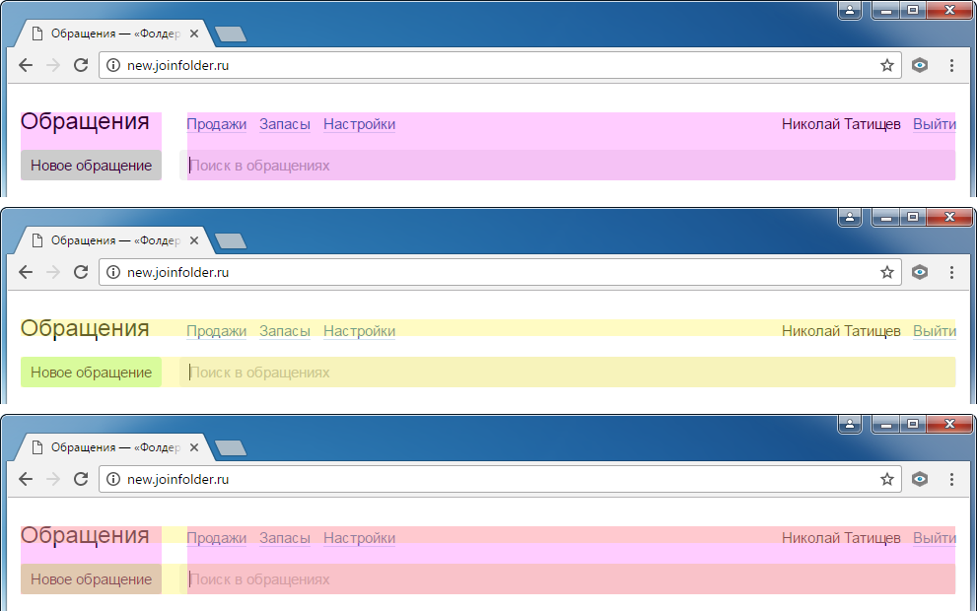Click the user profile icon in the bottom window's title bar

point(850,424)
